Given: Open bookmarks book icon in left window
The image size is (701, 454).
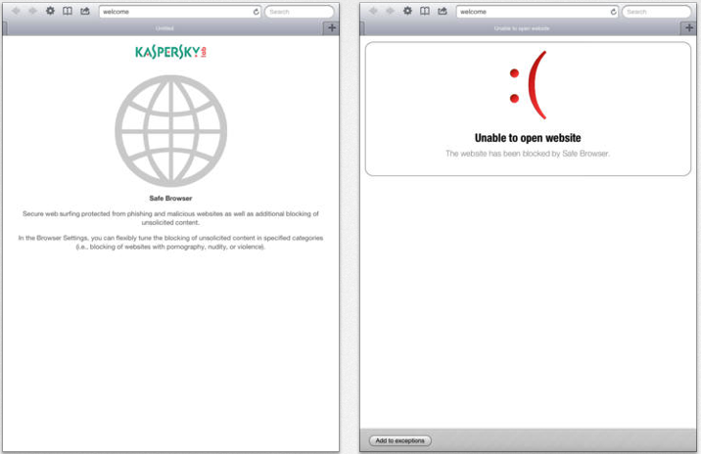Looking at the screenshot, I should coord(68,11).
